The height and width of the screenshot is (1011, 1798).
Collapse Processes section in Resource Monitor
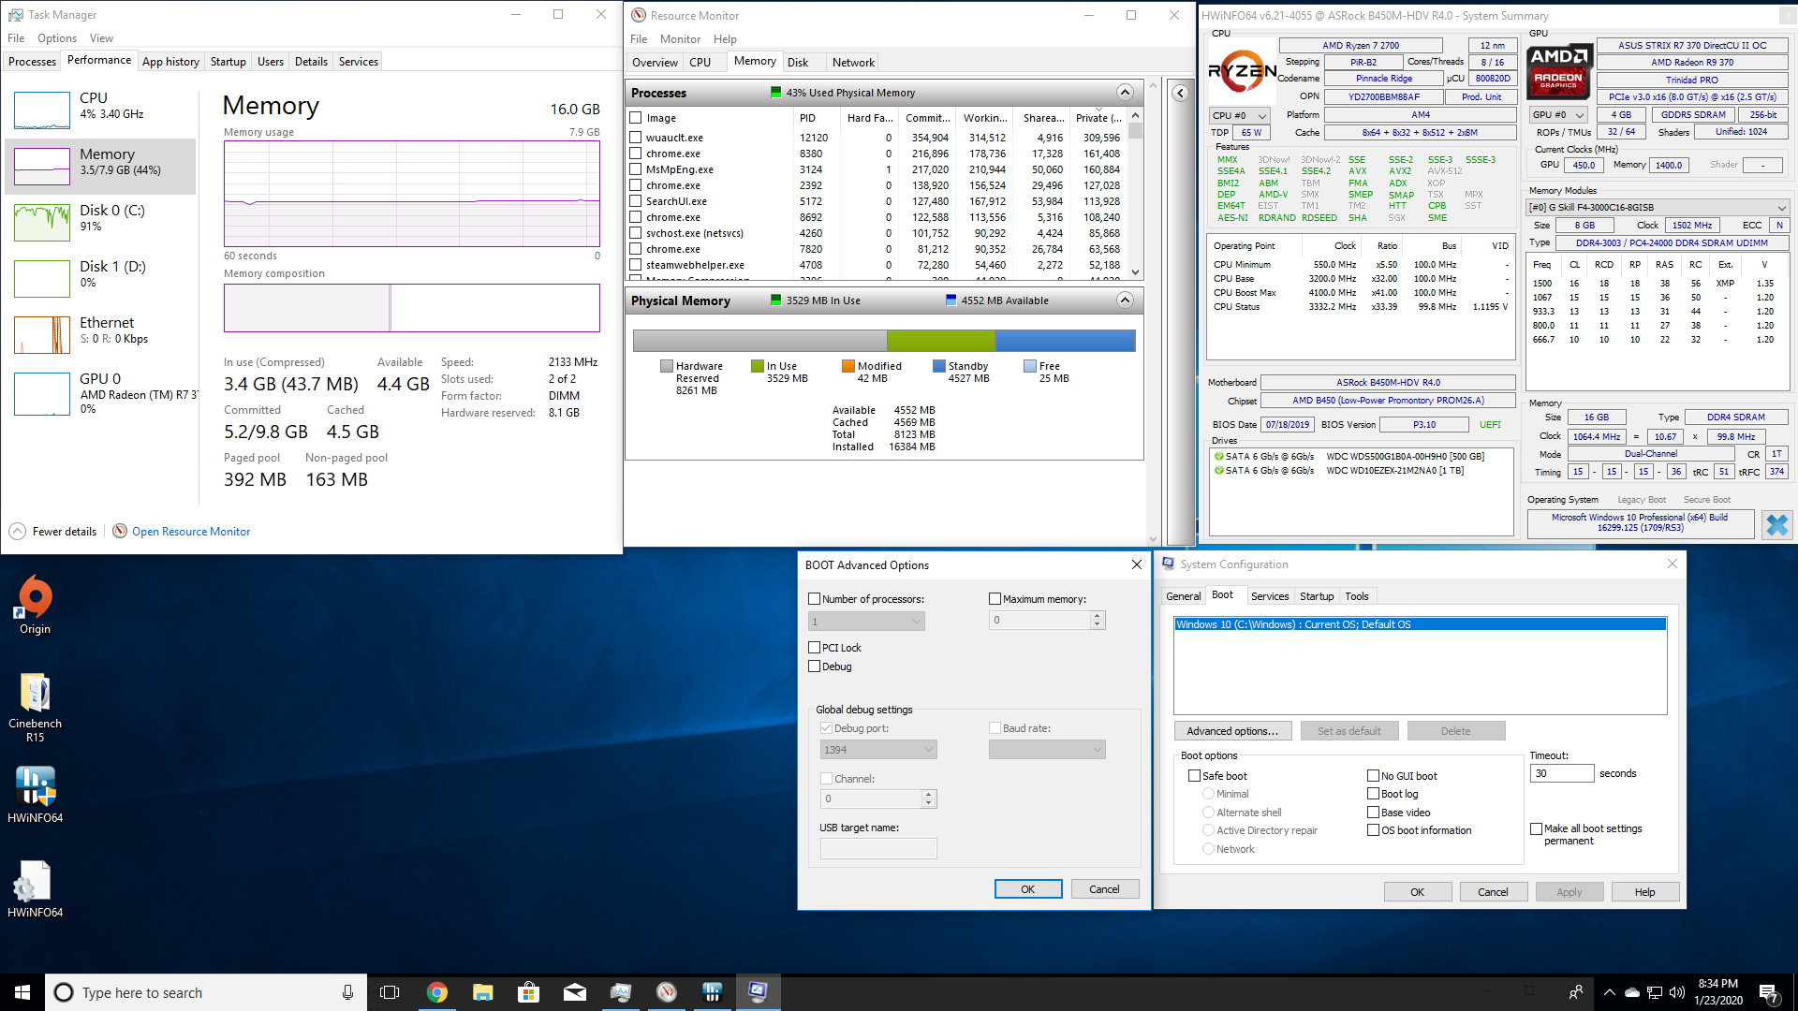tap(1125, 93)
